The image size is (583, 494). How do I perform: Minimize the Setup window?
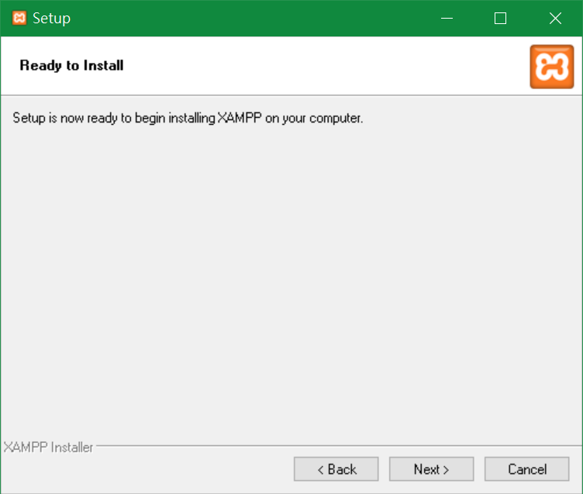coord(447,19)
